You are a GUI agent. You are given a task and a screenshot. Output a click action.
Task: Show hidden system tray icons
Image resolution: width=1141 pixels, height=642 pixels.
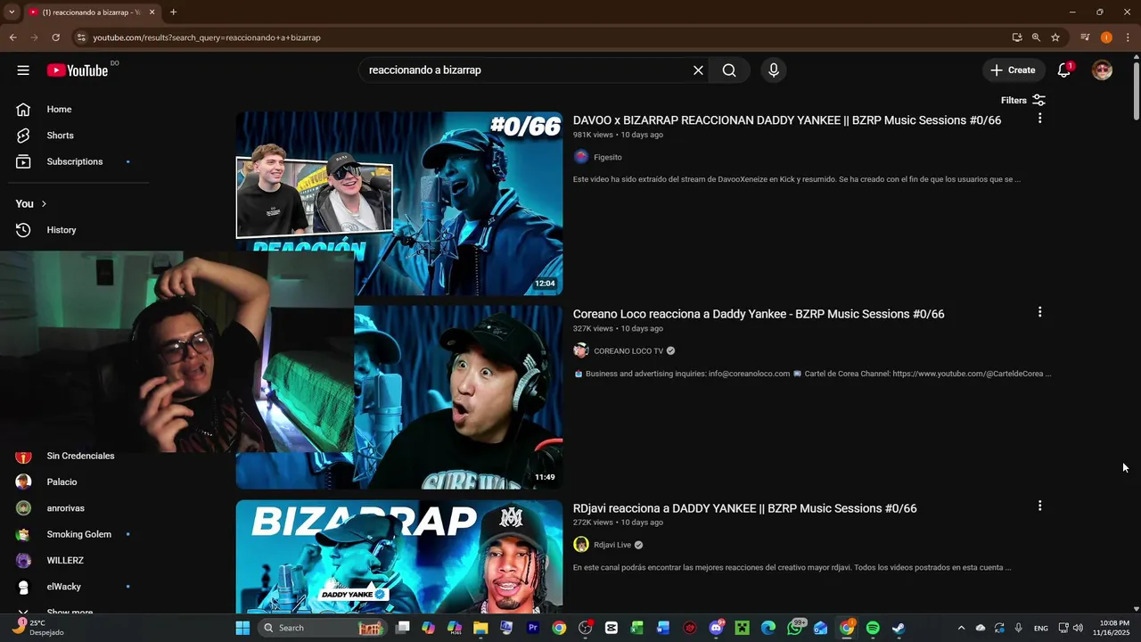tap(961, 628)
